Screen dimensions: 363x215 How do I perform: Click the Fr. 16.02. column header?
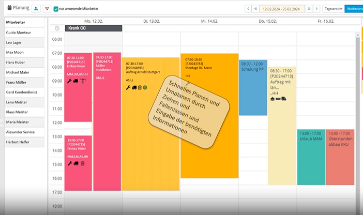click(x=326, y=21)
